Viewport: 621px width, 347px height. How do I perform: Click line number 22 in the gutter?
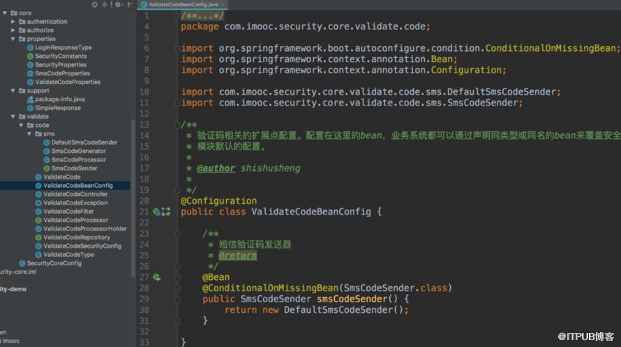tap(144, 223)
